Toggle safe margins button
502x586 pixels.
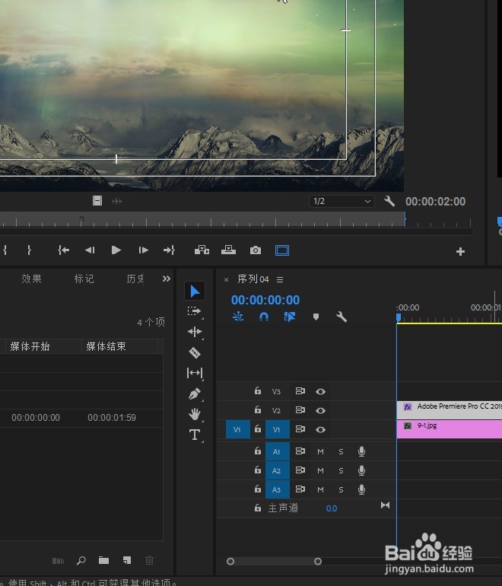[282, 250]
